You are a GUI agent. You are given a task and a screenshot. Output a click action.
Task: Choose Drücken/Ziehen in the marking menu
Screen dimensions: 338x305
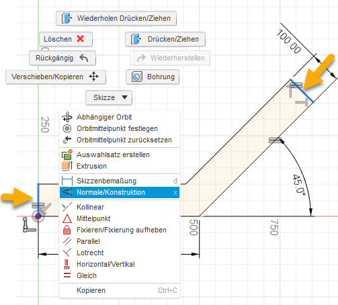(x=165, y=39)
